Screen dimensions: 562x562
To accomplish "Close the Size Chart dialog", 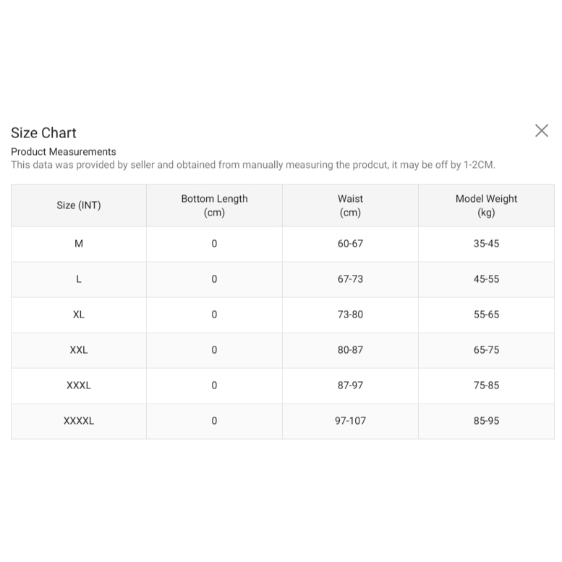I will [x=541, y=131].
